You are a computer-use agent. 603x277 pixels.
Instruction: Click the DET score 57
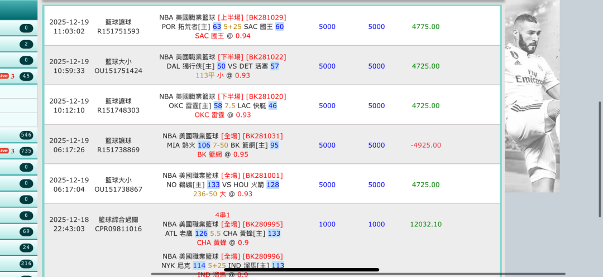click(x=275, y=66)
